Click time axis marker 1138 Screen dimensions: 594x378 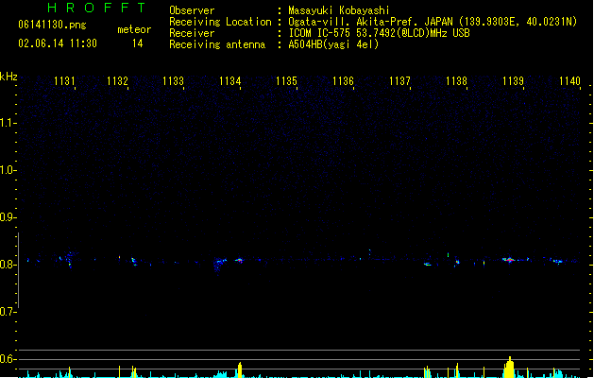(456, 81)
